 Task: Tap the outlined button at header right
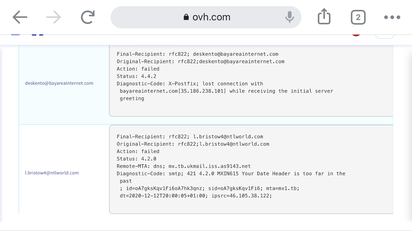point(385,36)
